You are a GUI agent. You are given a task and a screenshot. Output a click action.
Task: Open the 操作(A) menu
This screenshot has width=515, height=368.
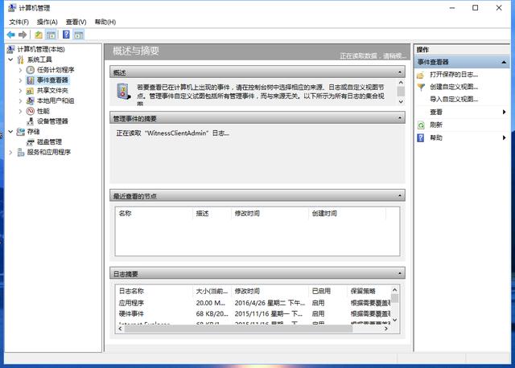[47, 22]
